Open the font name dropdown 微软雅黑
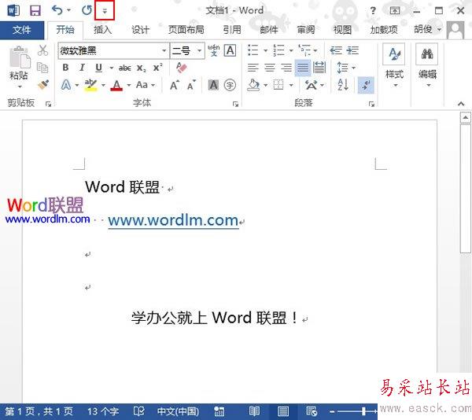This screenshot has height=420, width=472. click(164, 50)
